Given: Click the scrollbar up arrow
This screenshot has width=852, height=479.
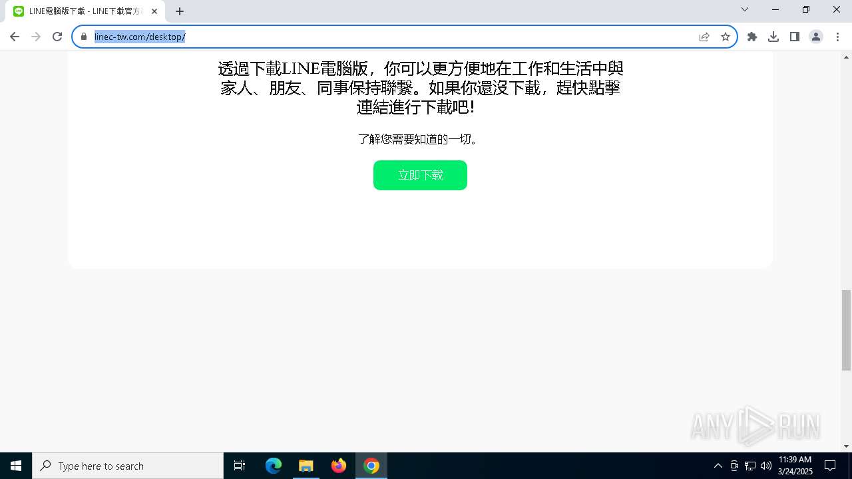Looking at the screenshot, I should tap(846, 57).
